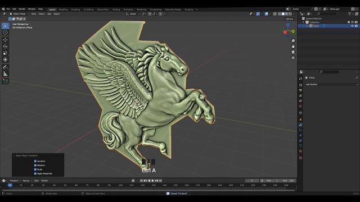Select the Cursor tool
This screenshot has width=360, height=202.
[x=5, y=33]
